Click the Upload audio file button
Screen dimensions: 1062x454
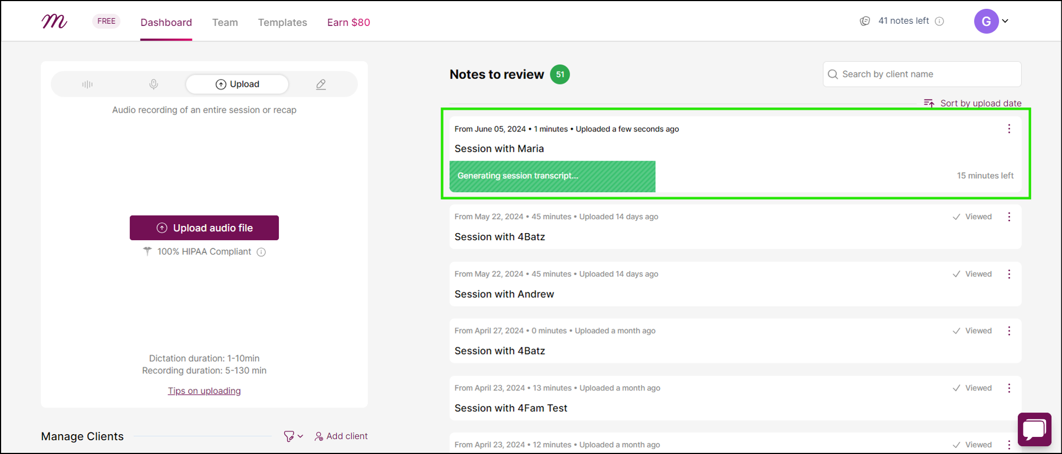tap(204, 228)
